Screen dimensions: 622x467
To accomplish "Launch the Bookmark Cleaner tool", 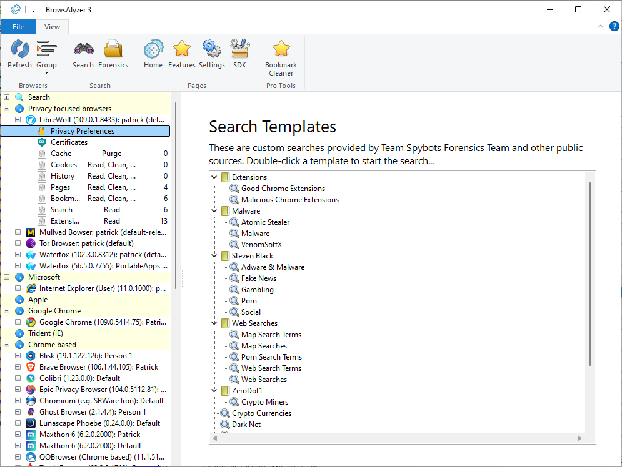I will point(281,58).
